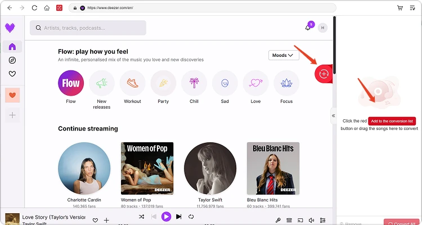
Task: Click the Convert All button
Action: coord(402,223)
